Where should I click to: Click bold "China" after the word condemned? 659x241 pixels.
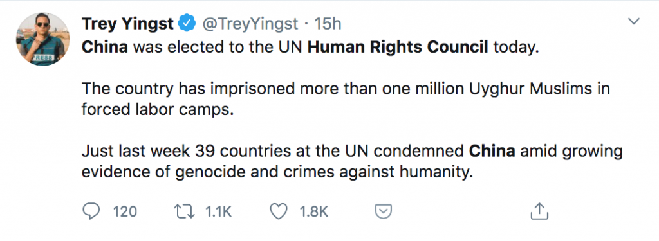[x=492, y=151]
